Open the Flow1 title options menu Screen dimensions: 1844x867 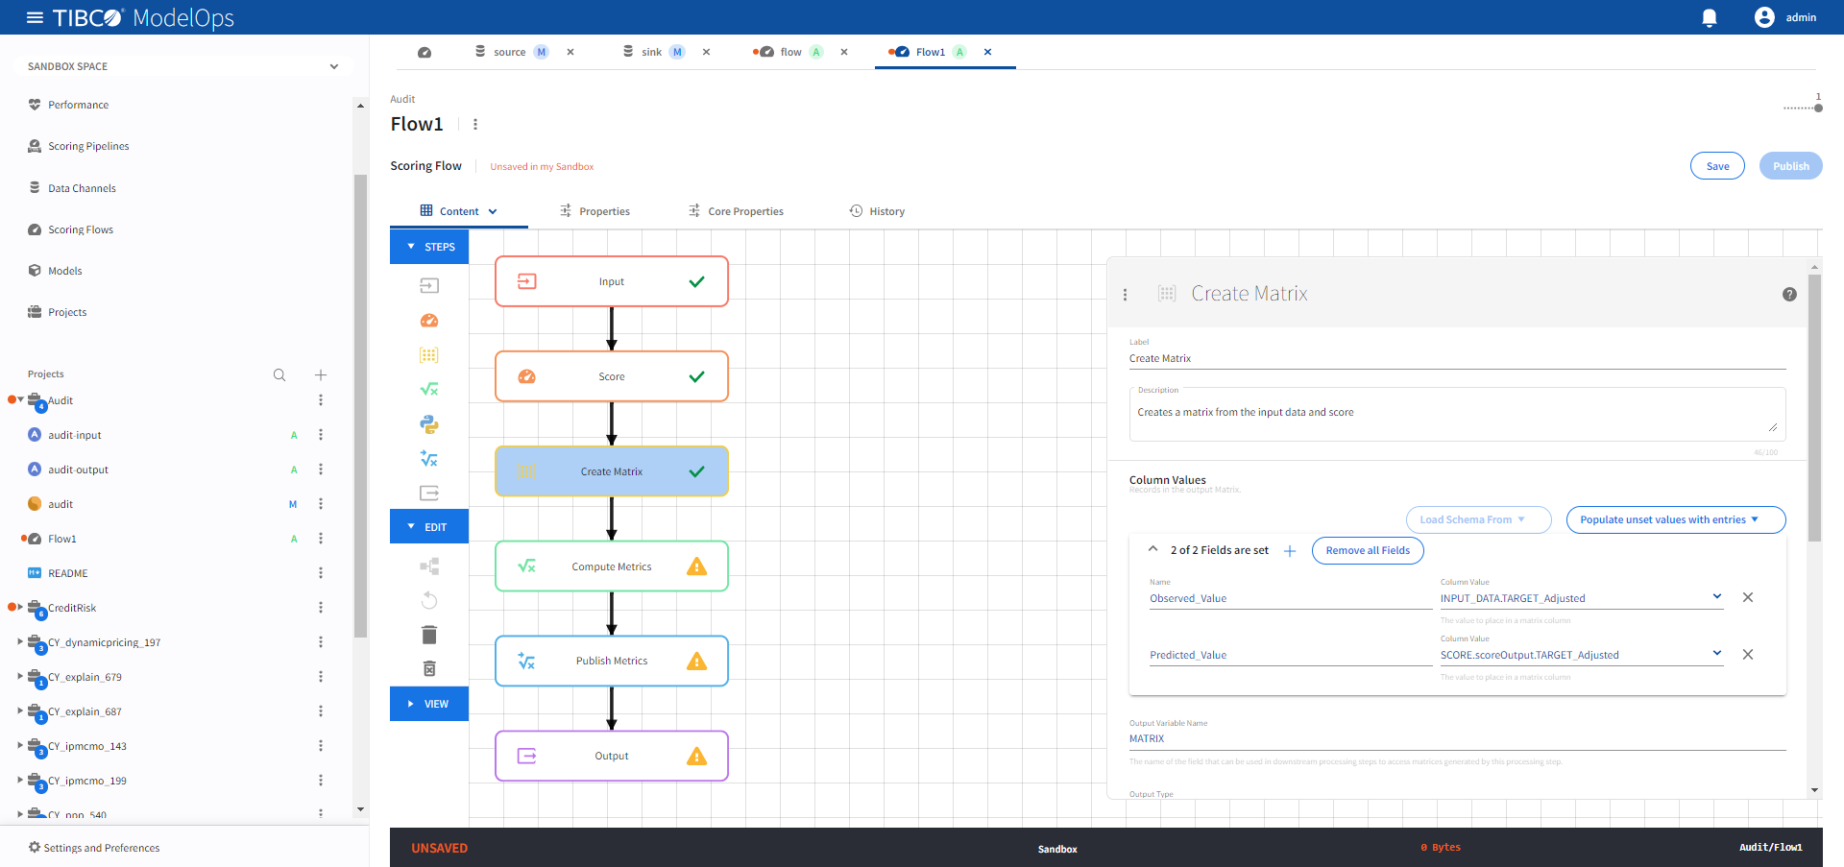coord(475,124)
